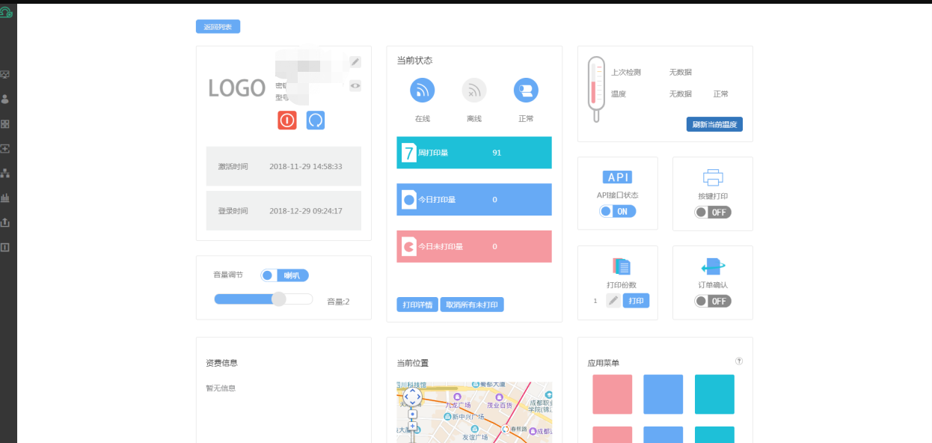Viewport: 932px width, 443px height.
Task: Click the panel layout icon at sidebar bottom
Action: (5, 247)
